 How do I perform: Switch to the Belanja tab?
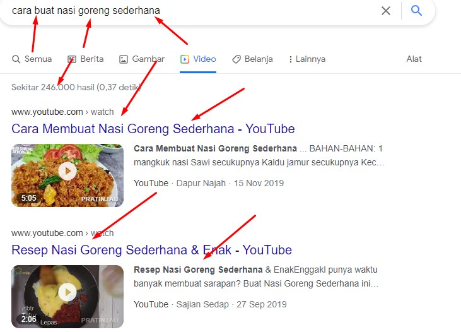[259, 59]
